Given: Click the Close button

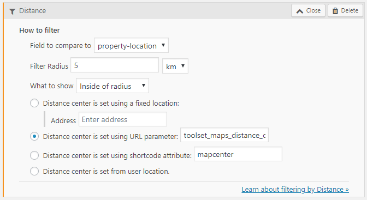Looking at the screenshot, I should [308, 11].
